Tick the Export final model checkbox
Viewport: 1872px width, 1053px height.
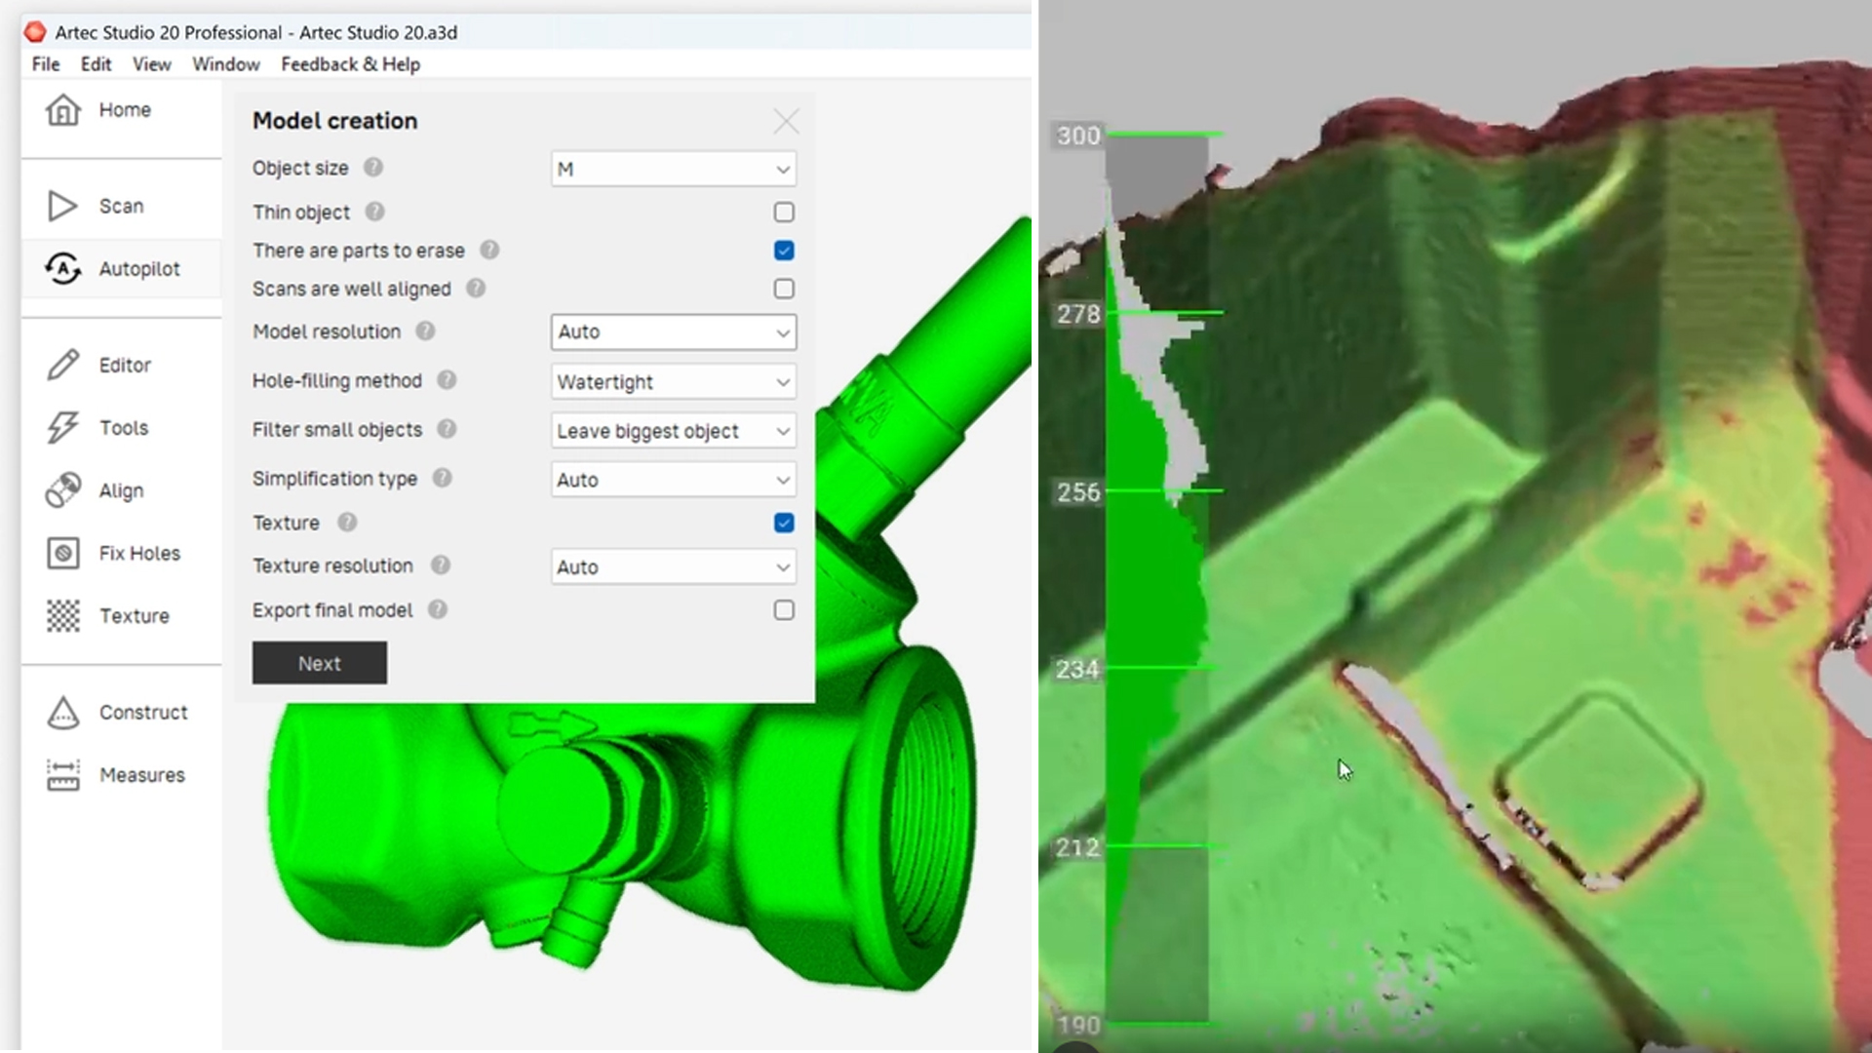click(784, 610)
